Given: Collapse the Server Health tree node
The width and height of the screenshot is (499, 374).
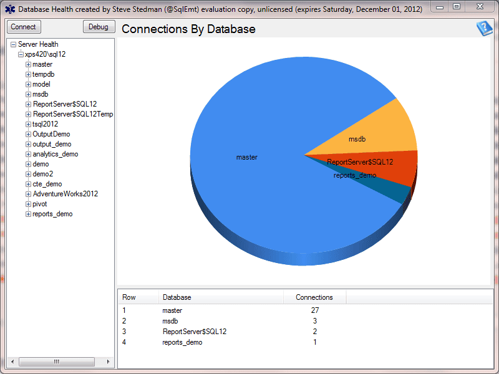Looking at the screenshot, I should click(x=13, y=44).
